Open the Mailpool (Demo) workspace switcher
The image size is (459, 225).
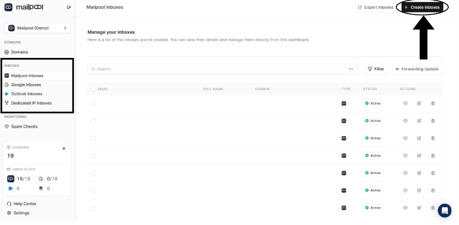(x=37, y=28)
